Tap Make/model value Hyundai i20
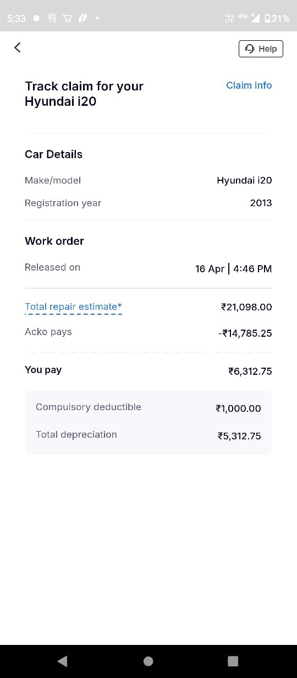Viewport: 297px width, 678px height. point(244,180)
